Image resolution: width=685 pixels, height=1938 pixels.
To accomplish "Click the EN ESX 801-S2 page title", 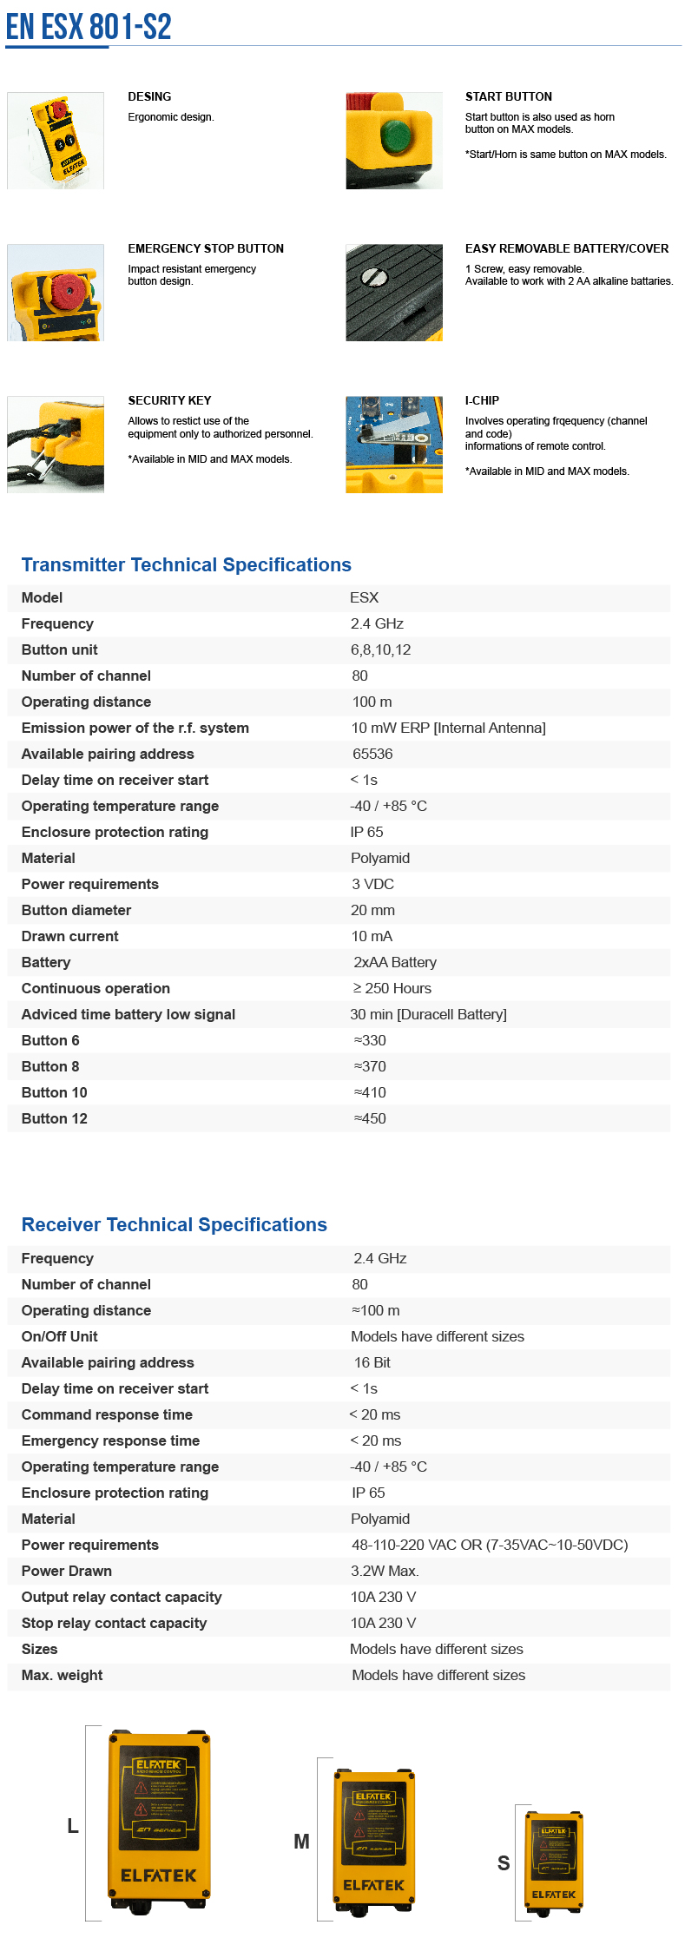I will pos(89,27).
